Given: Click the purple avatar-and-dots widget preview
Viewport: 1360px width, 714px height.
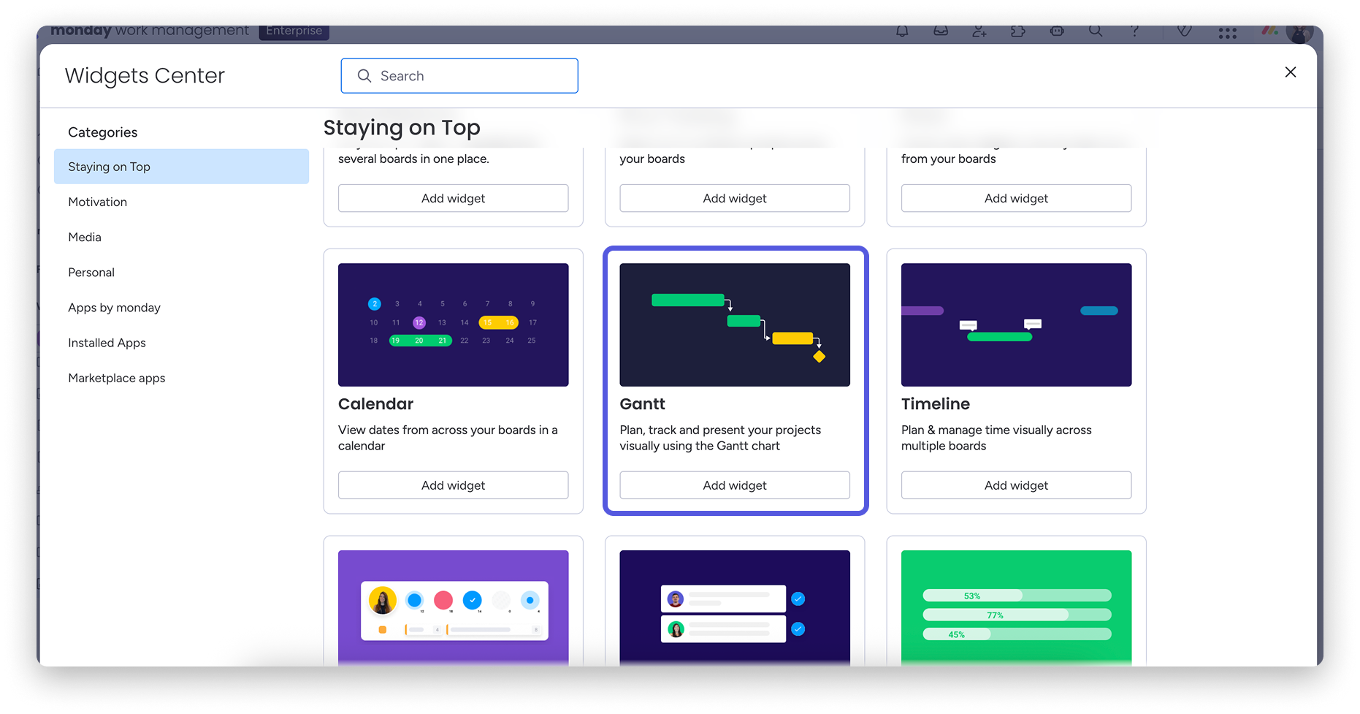Looking at the screenshot, I should [x=453, y=608].
